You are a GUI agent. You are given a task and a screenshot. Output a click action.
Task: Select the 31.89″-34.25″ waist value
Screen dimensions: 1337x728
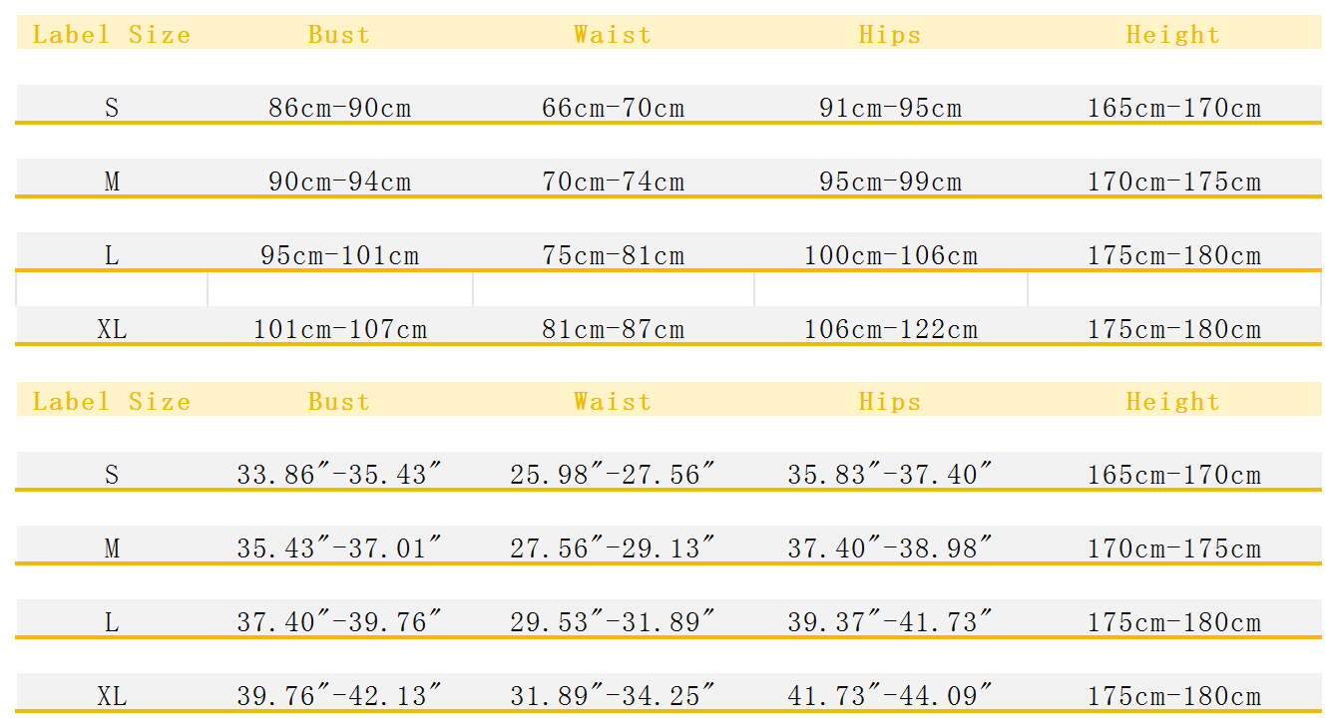point(613,696)
